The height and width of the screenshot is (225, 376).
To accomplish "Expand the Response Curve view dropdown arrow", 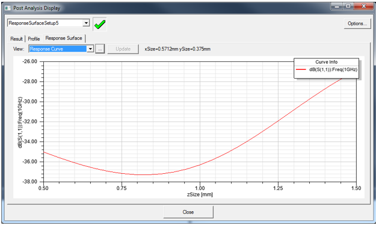I will (x=90, y=49).
